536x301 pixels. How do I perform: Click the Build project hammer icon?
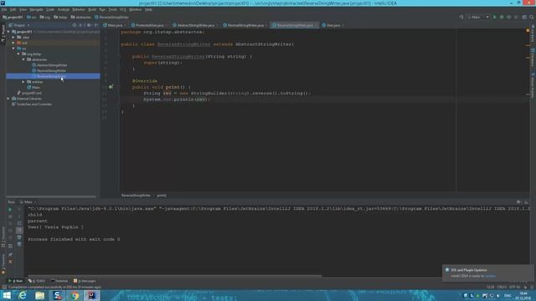point(461,17)
